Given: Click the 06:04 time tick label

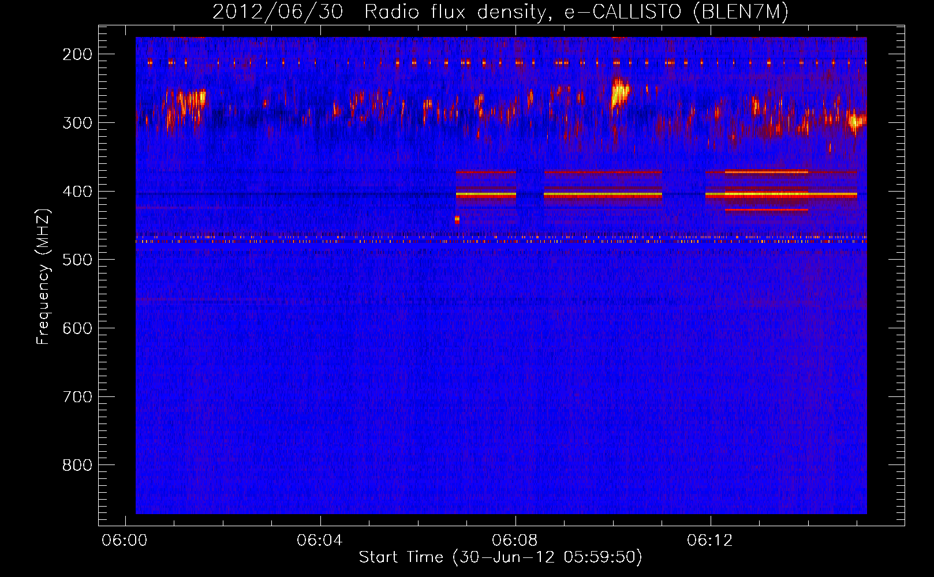Looking at the screenshot, I should pyautogui.click(x=320, y=541).
